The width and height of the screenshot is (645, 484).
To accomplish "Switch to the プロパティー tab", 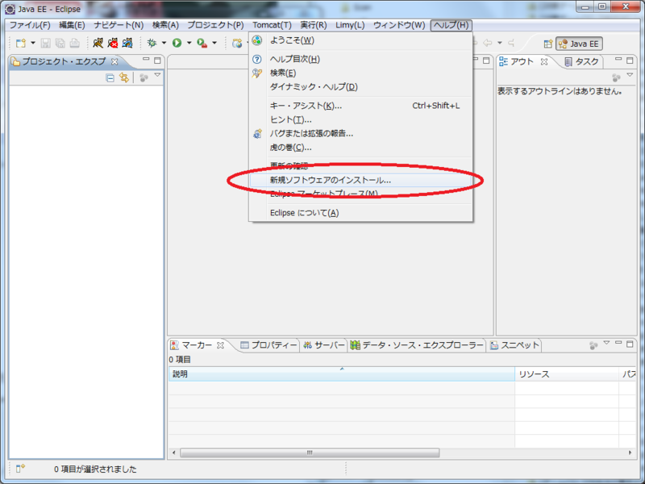I will coord(269,345).
